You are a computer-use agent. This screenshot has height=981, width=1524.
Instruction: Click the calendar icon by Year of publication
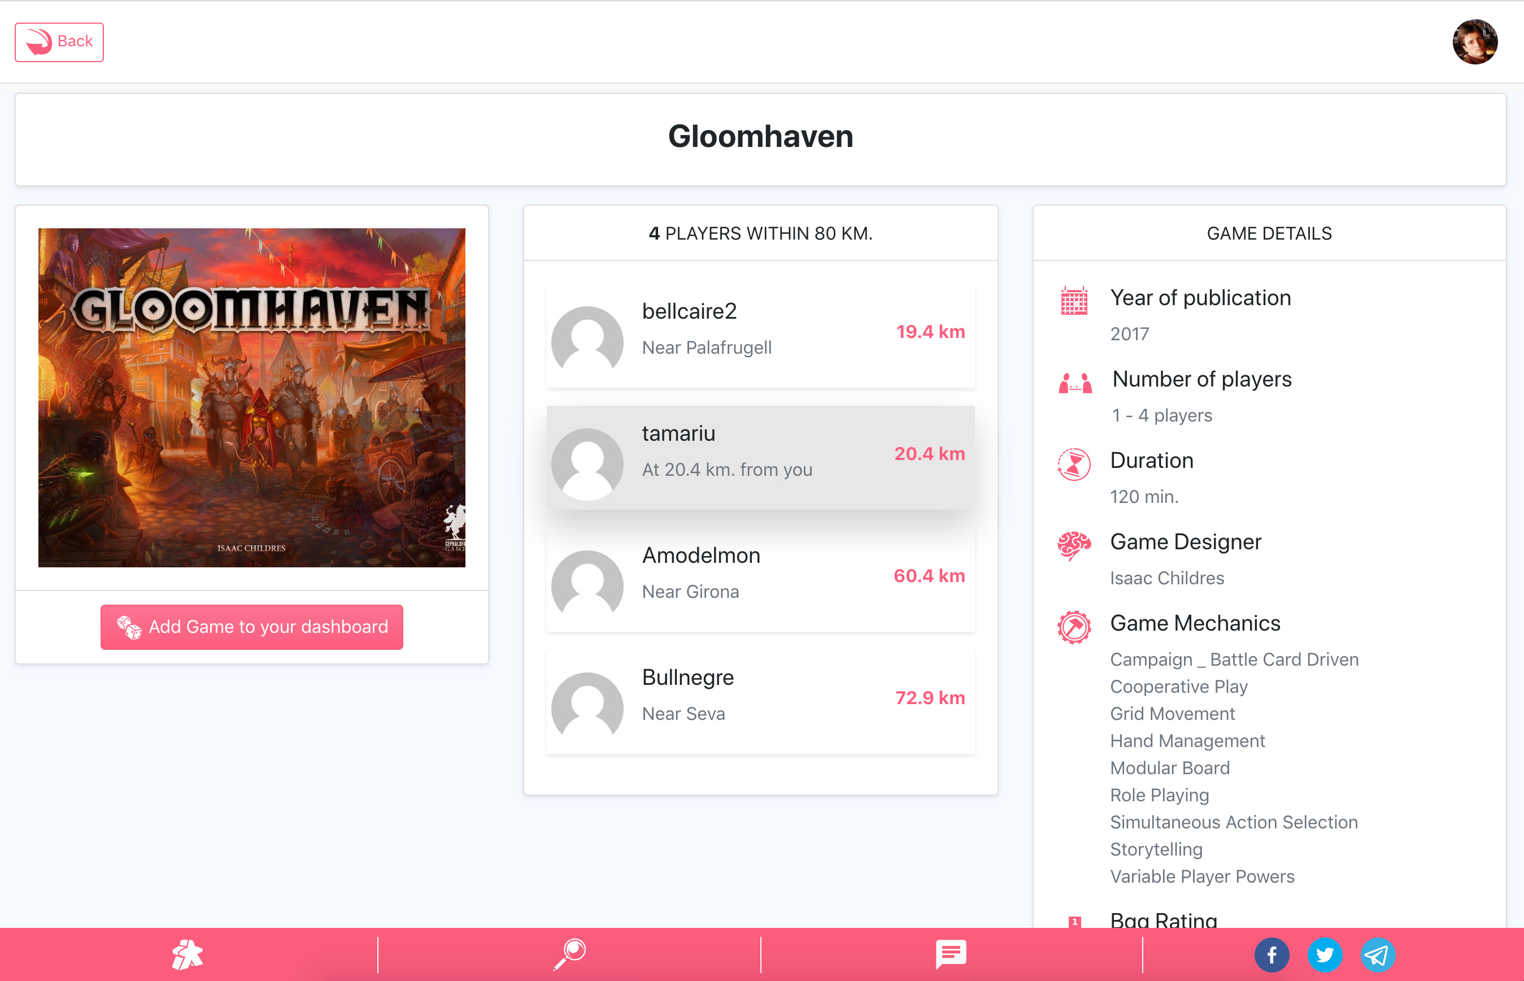1074,301
